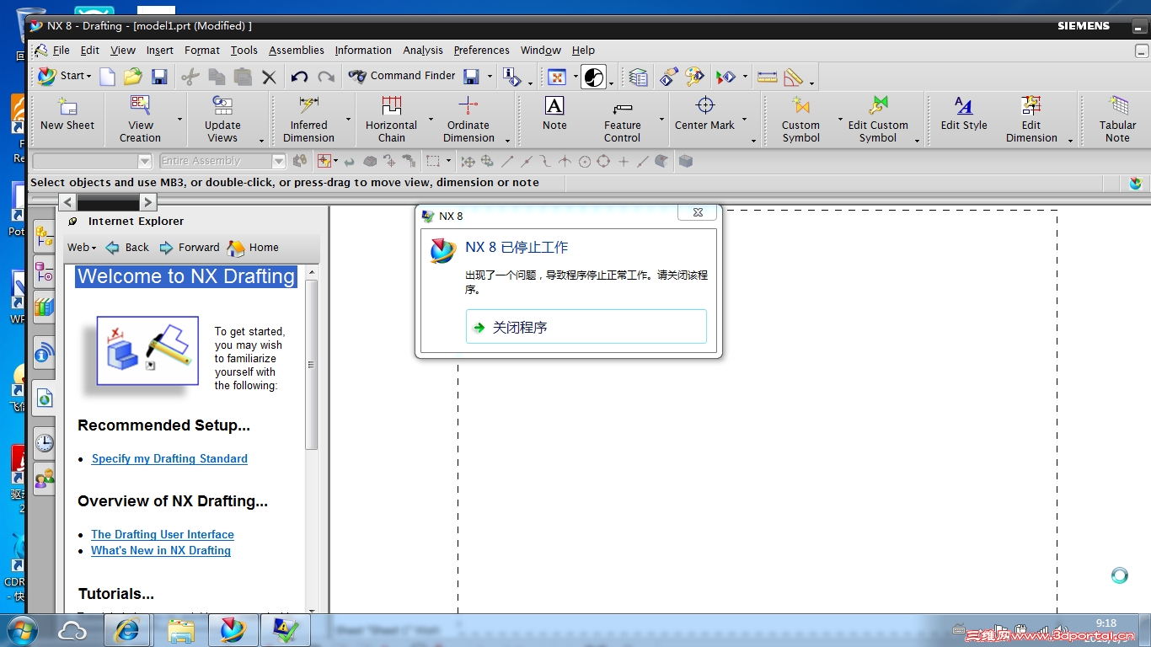Open the Format menu
The height and width of the screenshot is (647, 1151).
202,51
